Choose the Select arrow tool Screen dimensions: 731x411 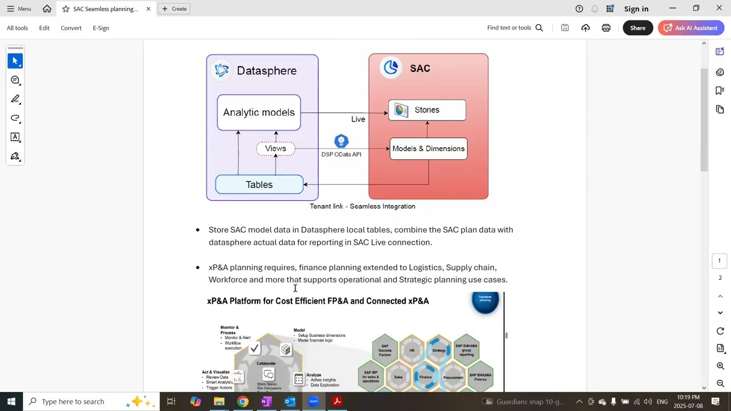pos(15,61)
